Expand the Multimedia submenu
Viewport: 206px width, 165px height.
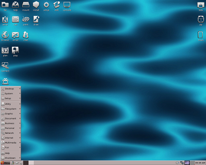[x=11, y=142]
